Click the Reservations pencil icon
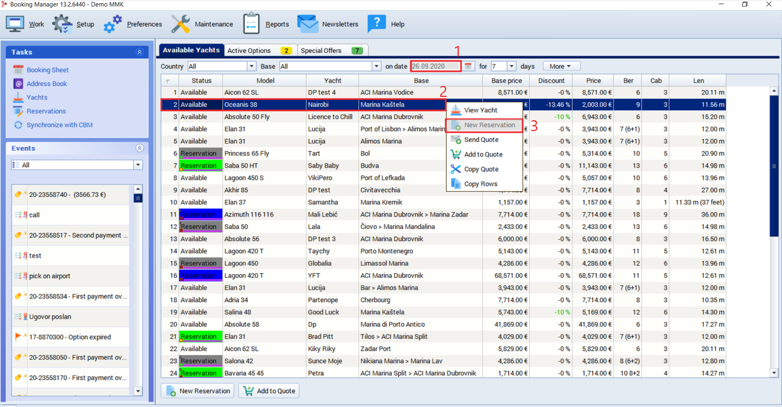This screenshot has height=407, width=782. click(x=18, y=111)
